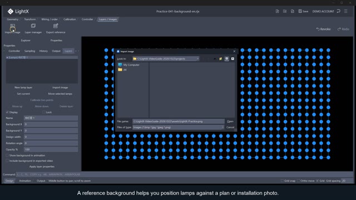Toggle the Display checkbox
Screen dimensions: 356x200
click(x=7, y=112)
